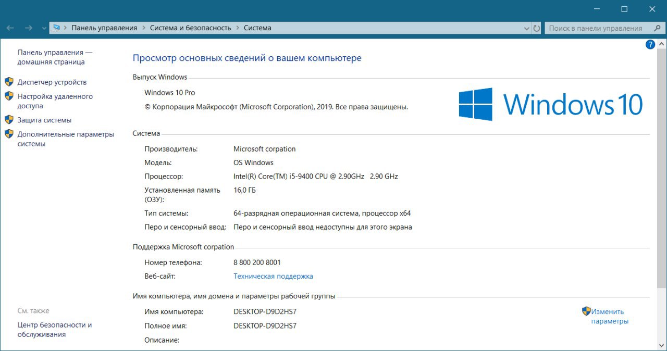
Task: Open 'Дополнительные параметры системы' link
Action: (x=66, y=139)
